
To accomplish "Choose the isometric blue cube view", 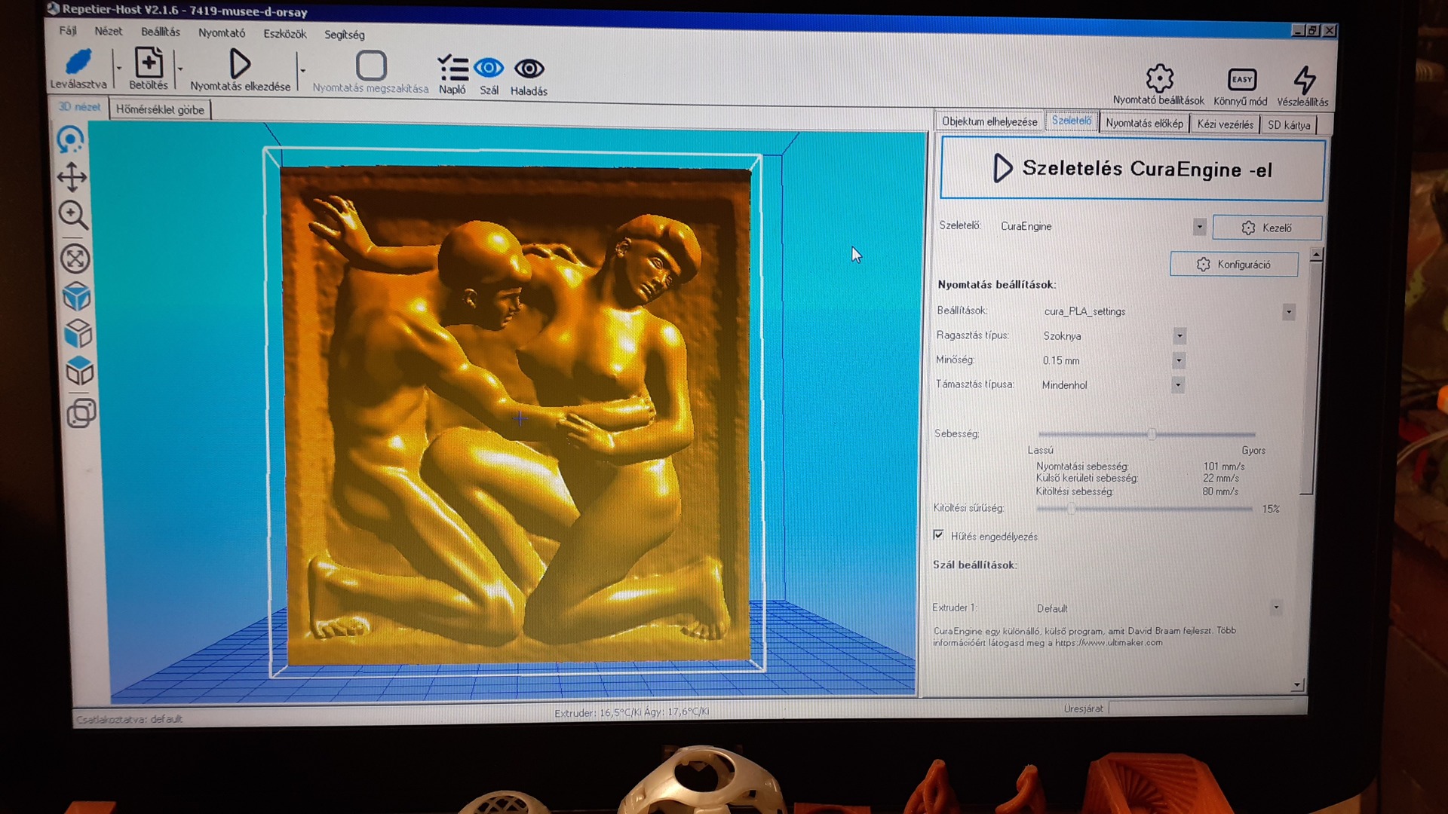I will 77,296.
